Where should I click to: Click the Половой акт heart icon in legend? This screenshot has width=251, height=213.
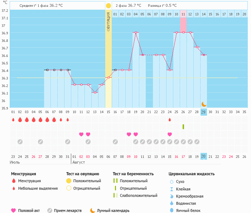point(14,210)
